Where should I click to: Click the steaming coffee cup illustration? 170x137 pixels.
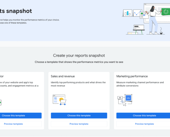point(161,31)
